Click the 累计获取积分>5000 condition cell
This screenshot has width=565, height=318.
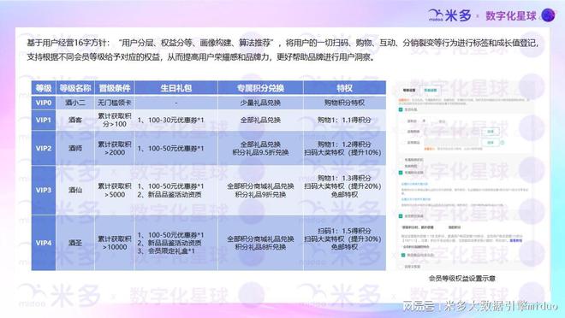115,190
